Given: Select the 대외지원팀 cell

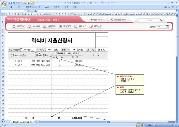Looking at the screenshot, I should pos(53,50).
